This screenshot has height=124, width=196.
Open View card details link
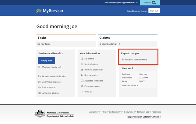coord(129,86)
